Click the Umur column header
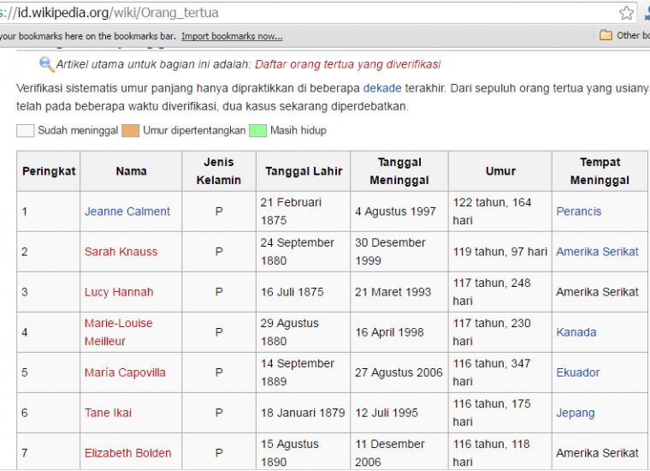This screenshot has width=650, height=471. coord(500,171)
